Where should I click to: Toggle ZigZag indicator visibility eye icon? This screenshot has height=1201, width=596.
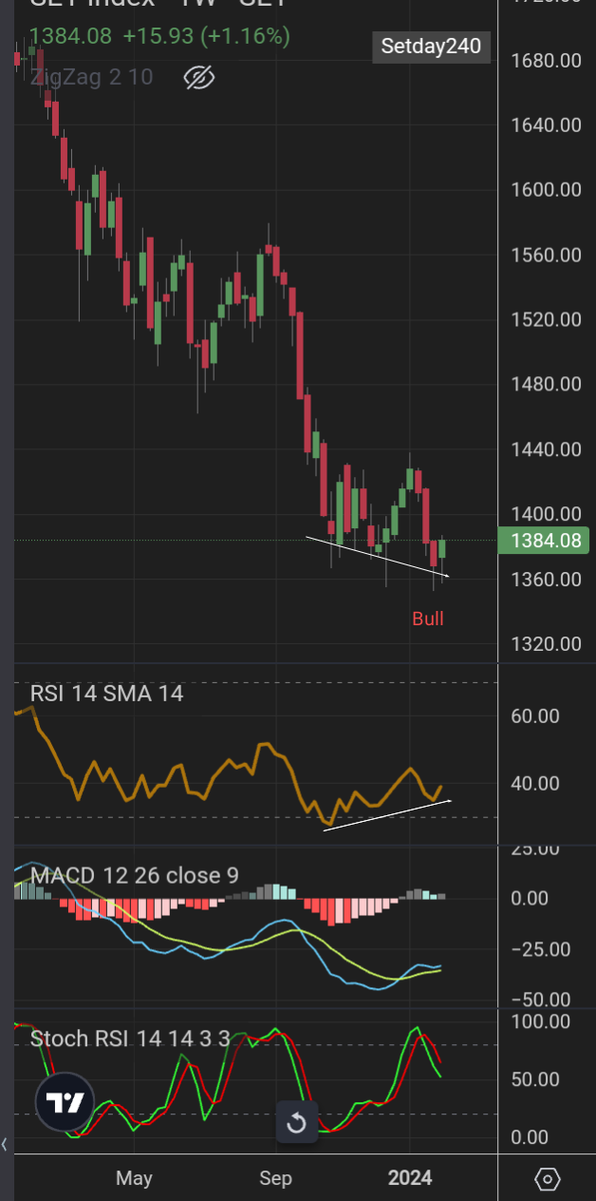pos(198,78)
